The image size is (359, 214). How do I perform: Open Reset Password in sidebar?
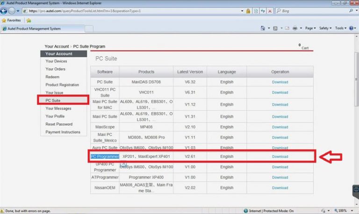pyautogui.click(x=59, y=124)
